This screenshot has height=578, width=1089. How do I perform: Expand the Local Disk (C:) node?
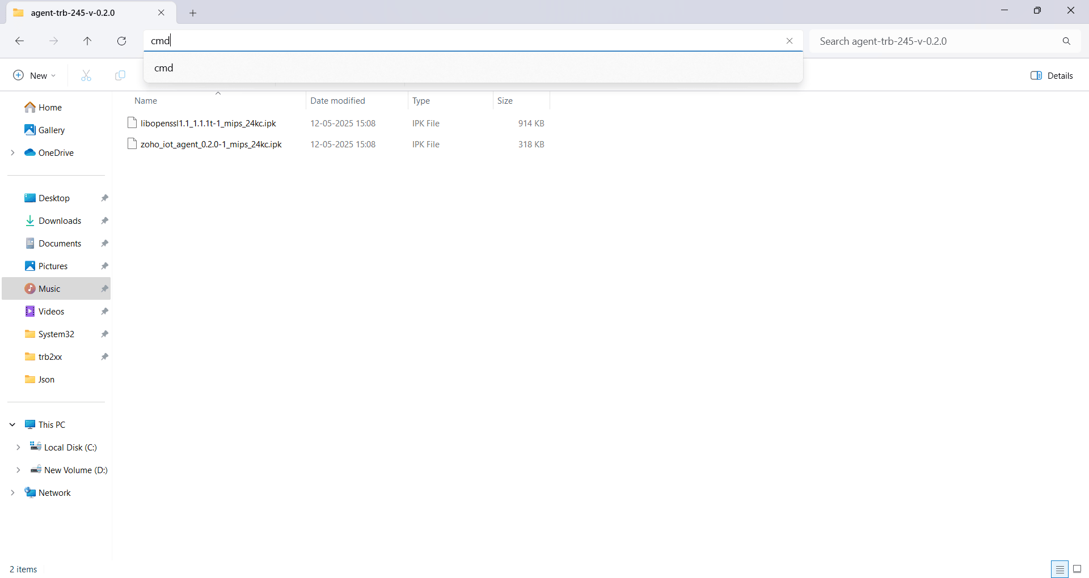tap(18, 447)
